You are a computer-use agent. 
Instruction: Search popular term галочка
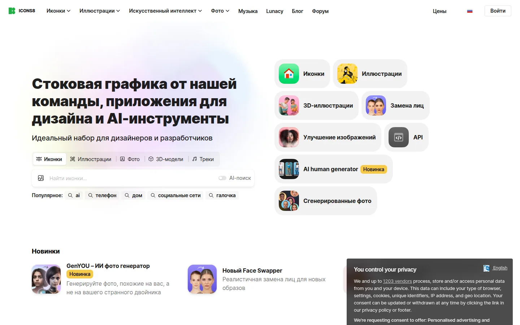point(222,195)
